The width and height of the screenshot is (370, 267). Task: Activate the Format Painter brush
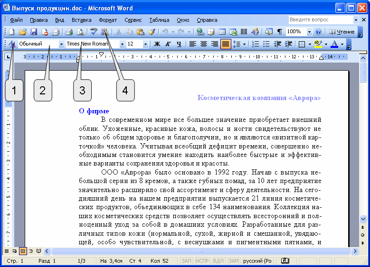[152, 32]
